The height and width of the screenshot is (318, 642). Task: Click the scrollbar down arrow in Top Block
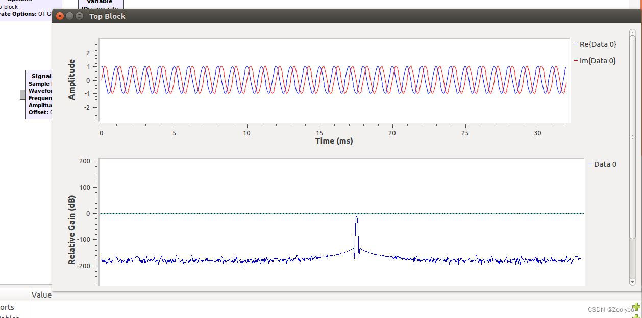(x=632, y=282)
